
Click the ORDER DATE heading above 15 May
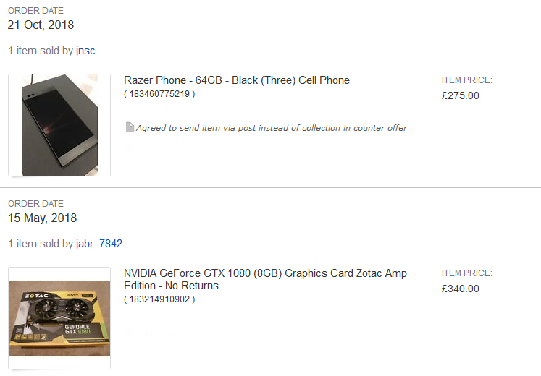point(36,204)
